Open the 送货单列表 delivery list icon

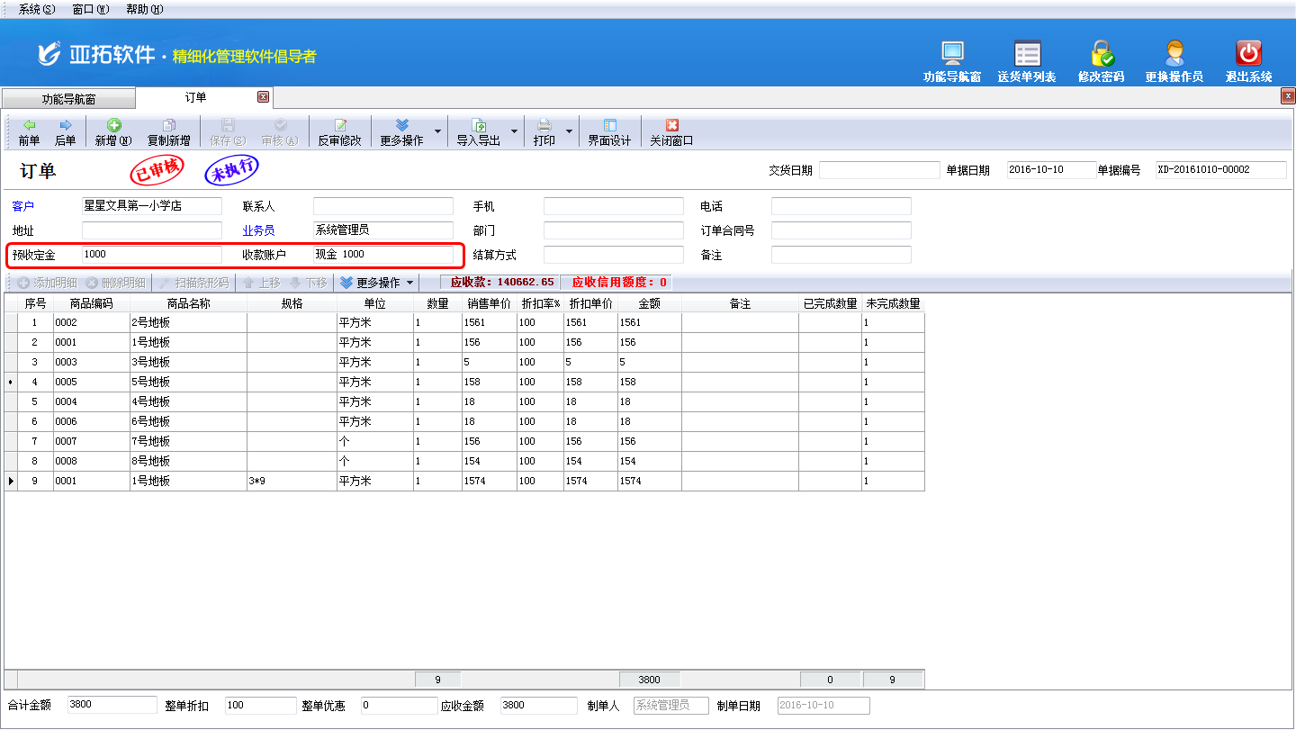(x=1026, y=54)
